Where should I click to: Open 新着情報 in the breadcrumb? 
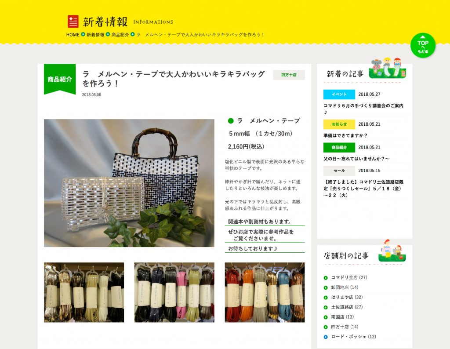tap(95, 35)
